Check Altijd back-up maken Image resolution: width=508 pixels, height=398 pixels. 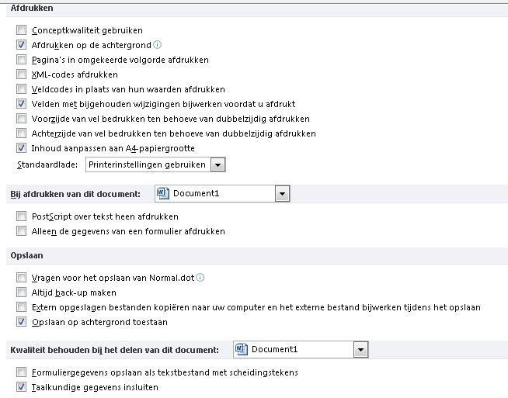click(x=22, y=292)
